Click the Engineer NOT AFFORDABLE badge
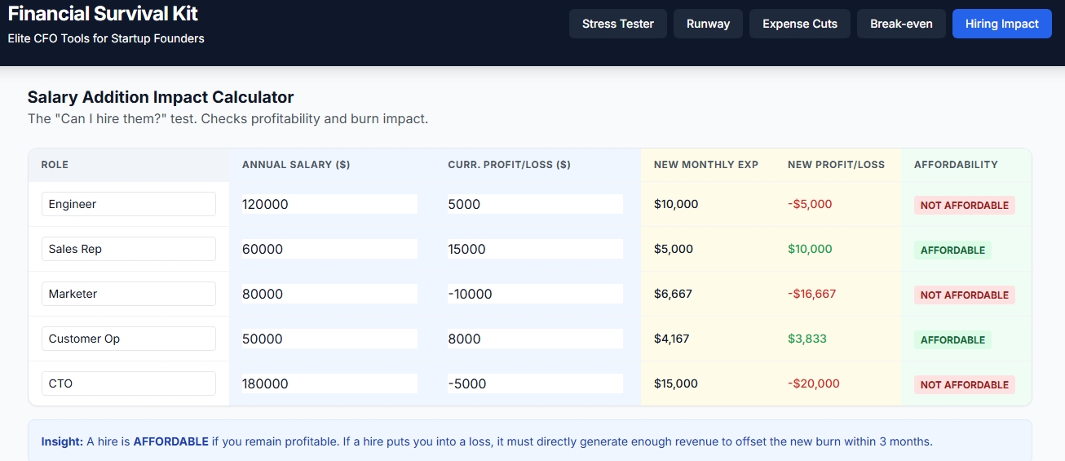 point(965,206)
